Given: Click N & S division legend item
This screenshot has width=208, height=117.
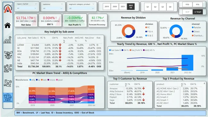Looking at the screenshot, I should coord(149,36).
